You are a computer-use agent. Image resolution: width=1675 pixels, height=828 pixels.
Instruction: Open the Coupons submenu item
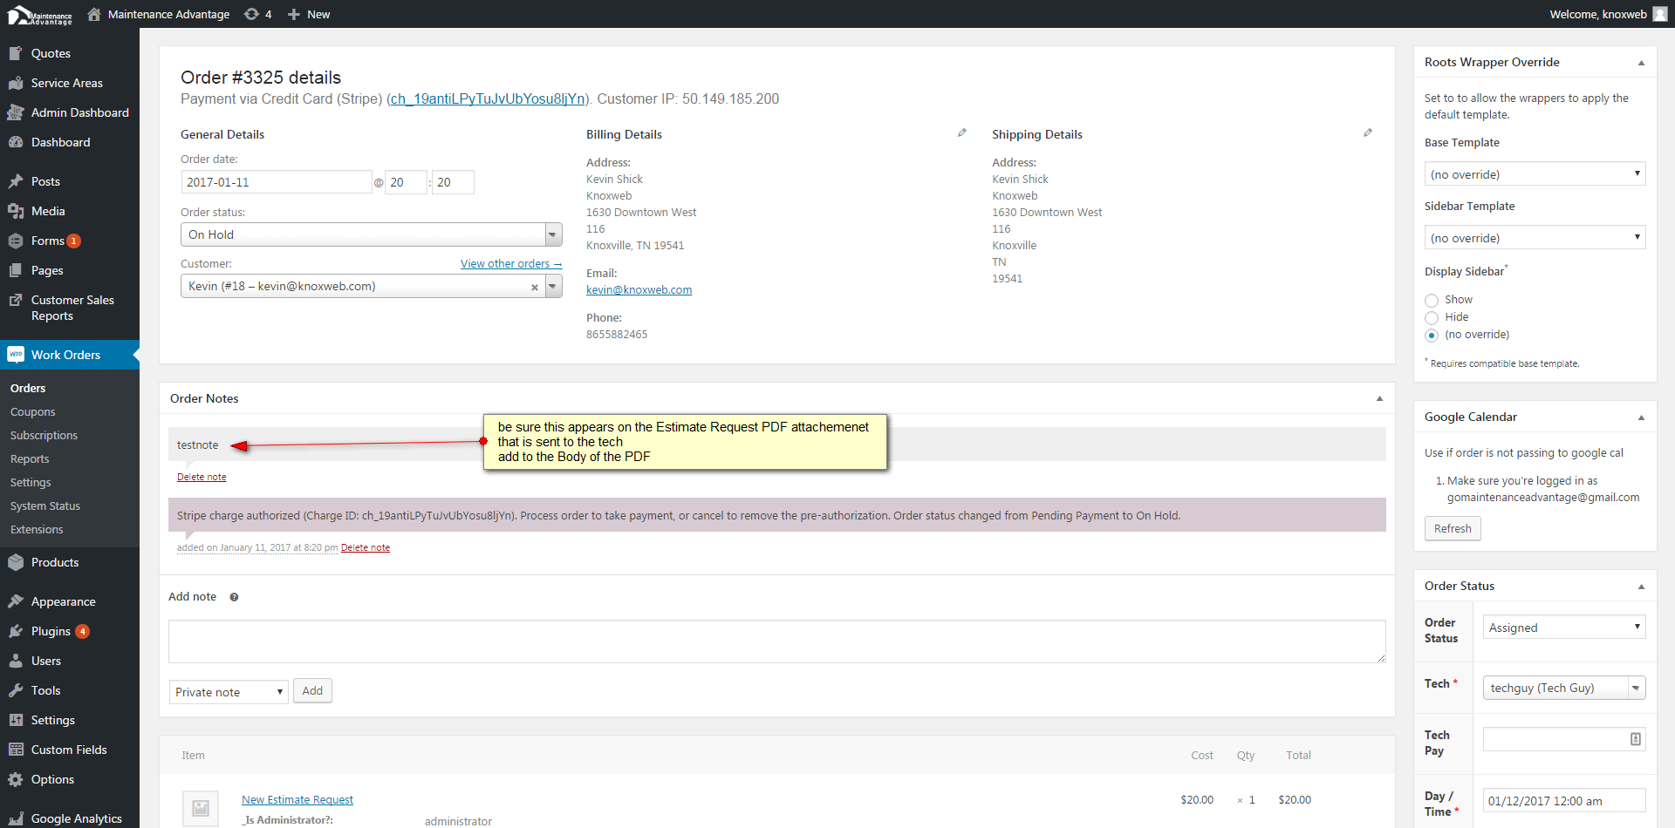[33, 411]
